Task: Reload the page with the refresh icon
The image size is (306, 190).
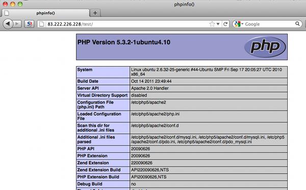Action: 225,24
